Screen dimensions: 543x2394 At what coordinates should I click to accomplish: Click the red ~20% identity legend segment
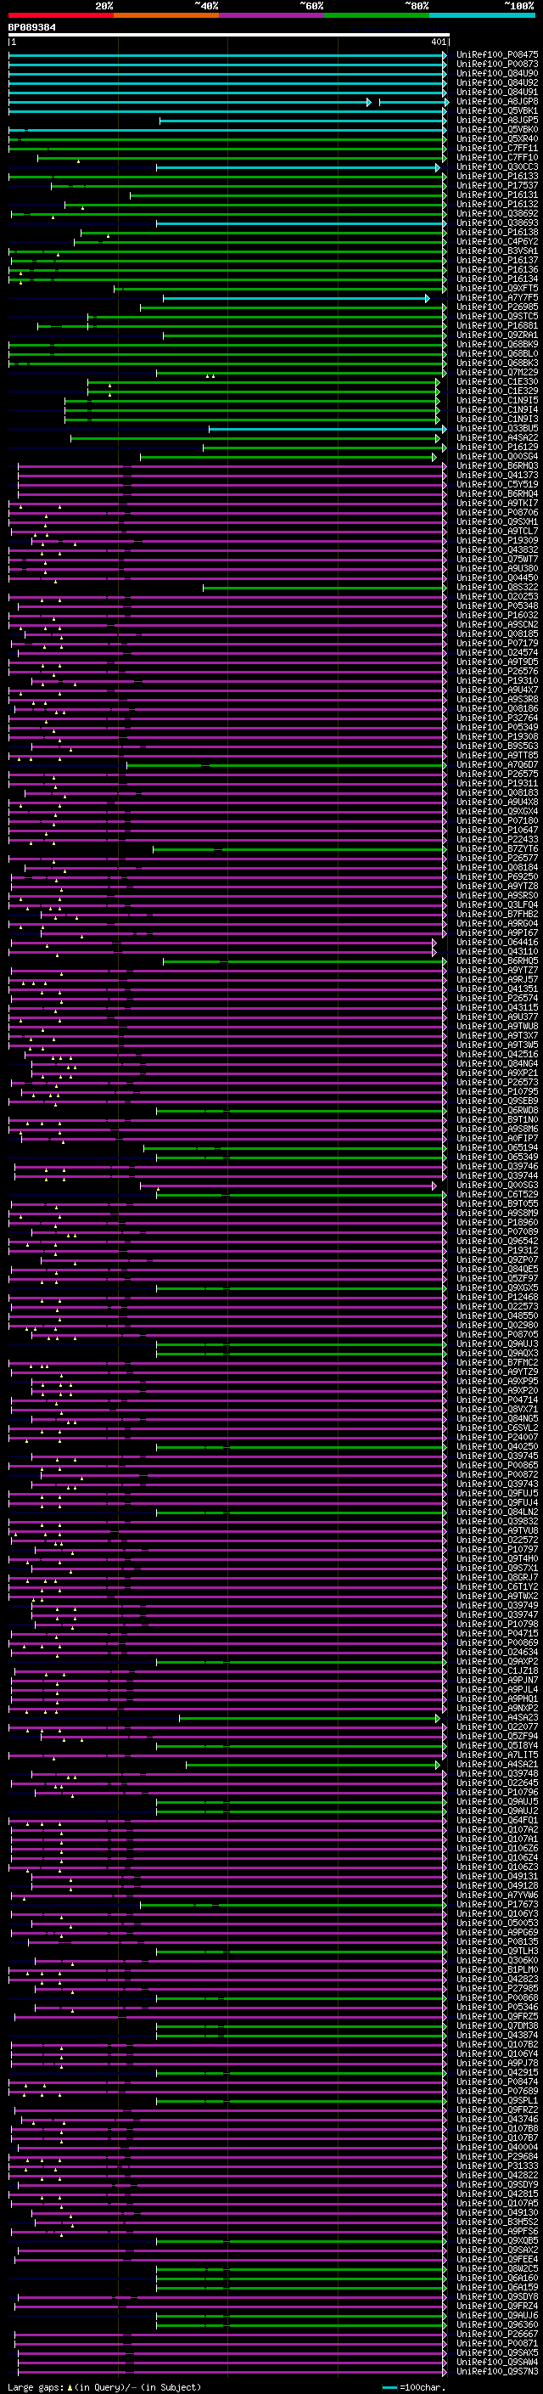61,15
